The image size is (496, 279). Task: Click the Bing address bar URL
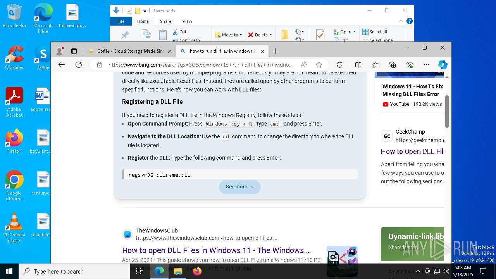(x=200, y=65)
